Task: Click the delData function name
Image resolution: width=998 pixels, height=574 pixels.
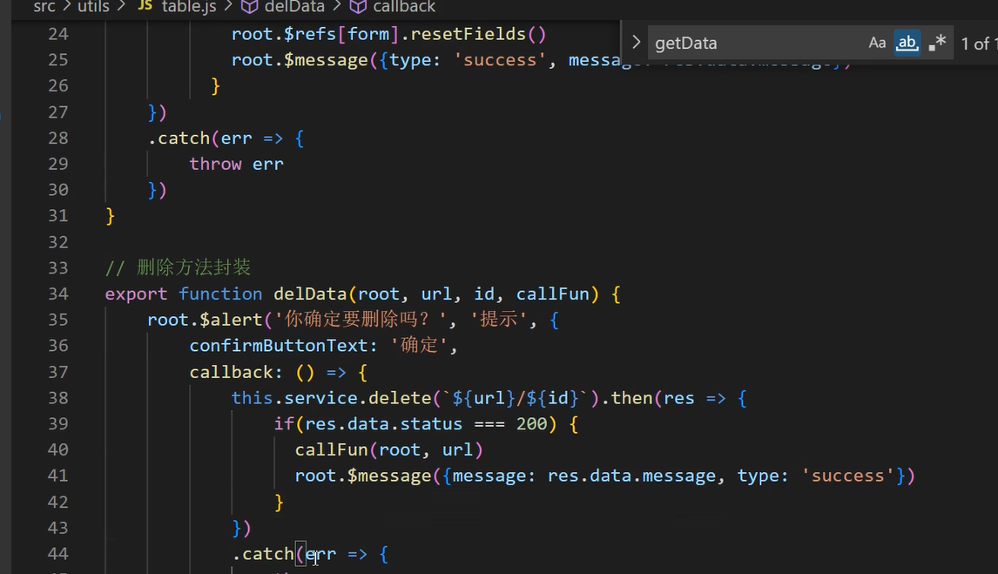Action: click(310, 294)
